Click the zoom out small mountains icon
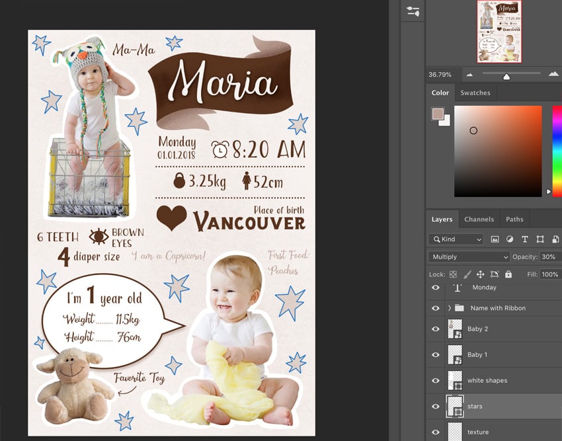This screenshot has width=562, height=441. coord(469,75)
